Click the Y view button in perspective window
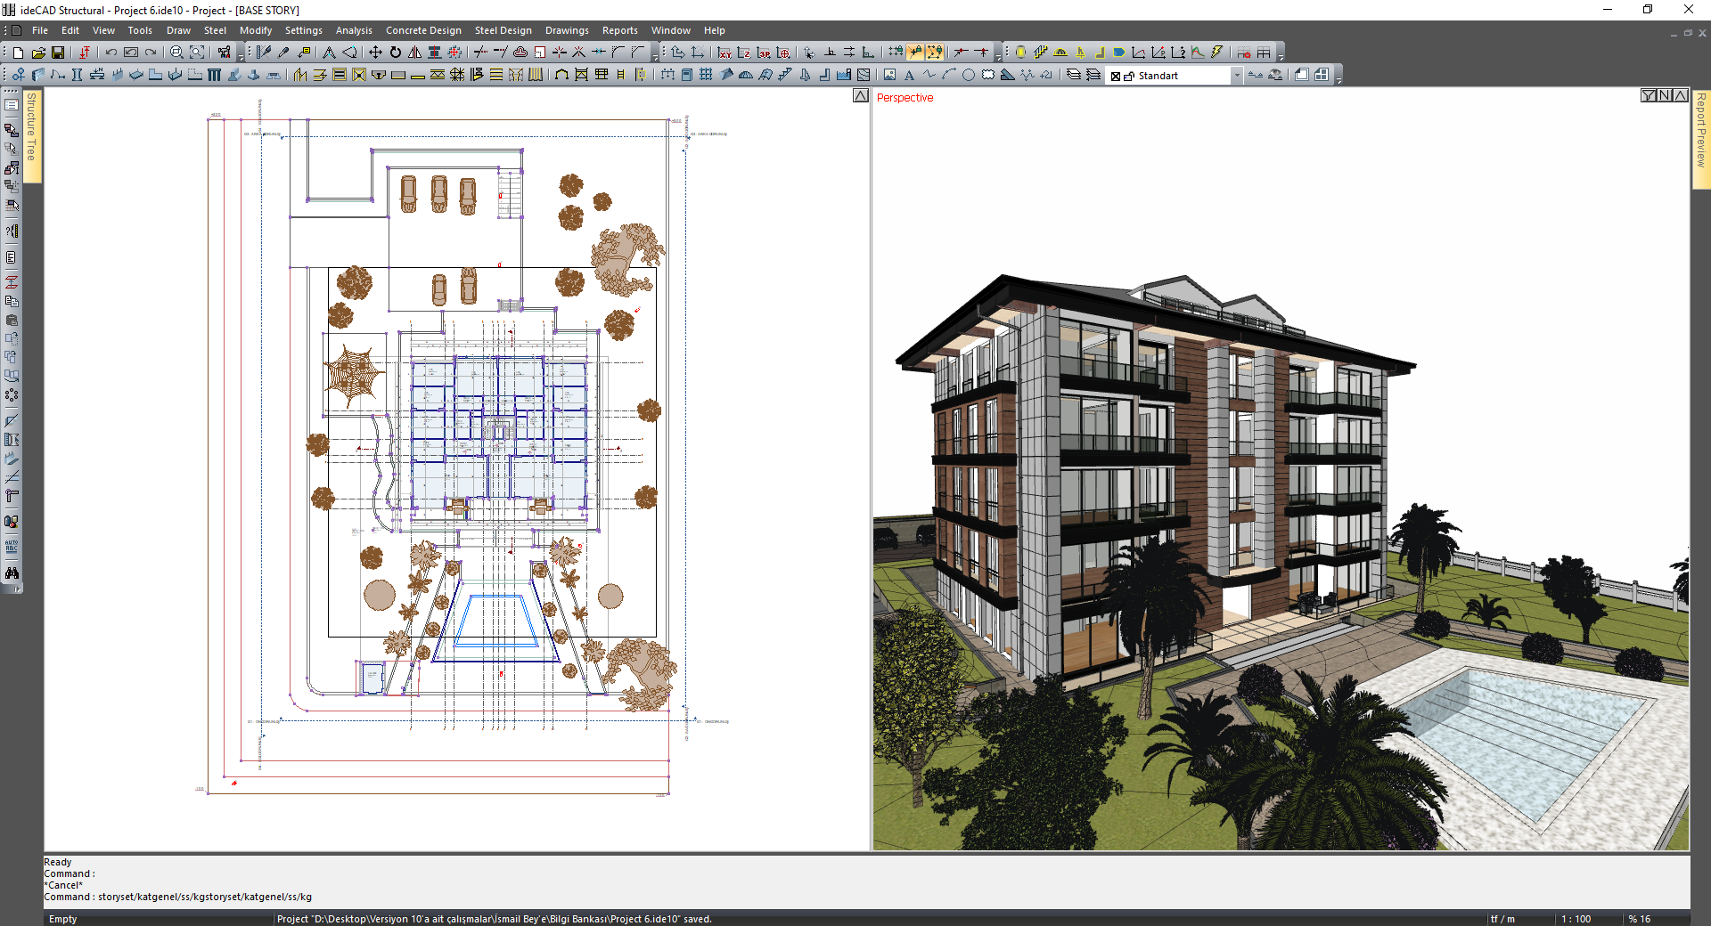The height and width of the screenshot is (926, 1711). [1649, 95]
